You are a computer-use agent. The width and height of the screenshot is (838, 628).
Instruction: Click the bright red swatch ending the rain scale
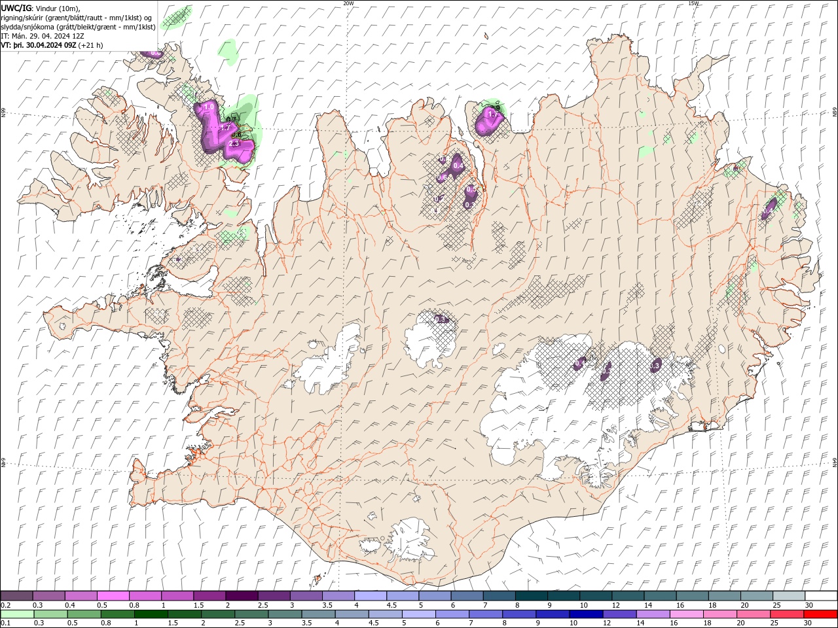pos(821,614)
